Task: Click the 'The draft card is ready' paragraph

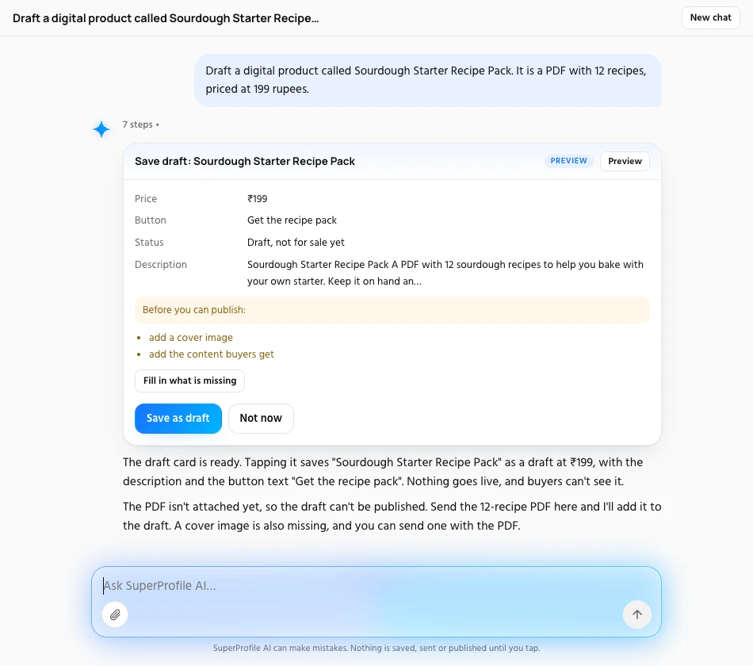Action: pyautogui.click(x=383, y=472)
